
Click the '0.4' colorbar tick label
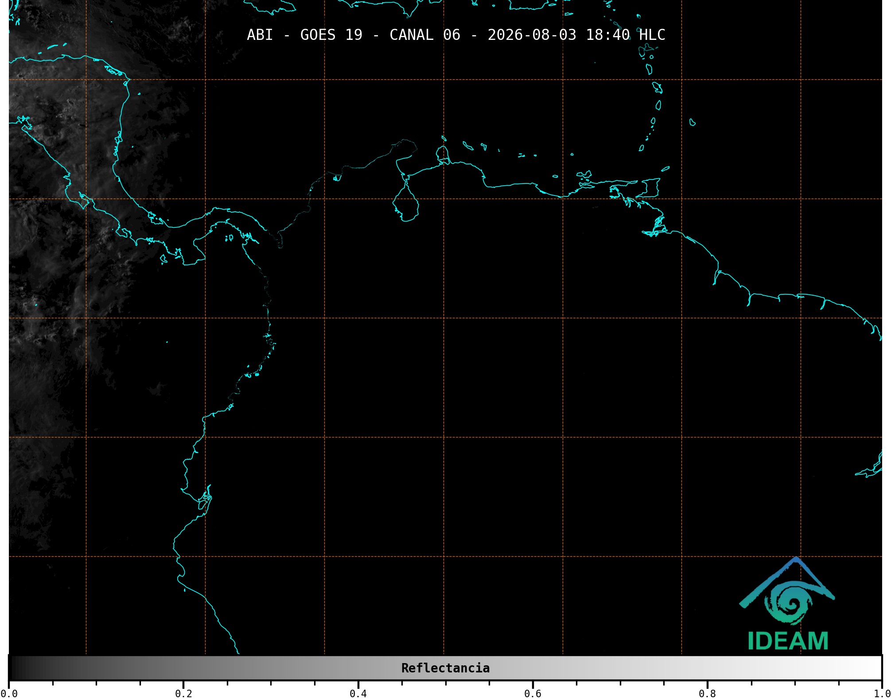(358, 694)
